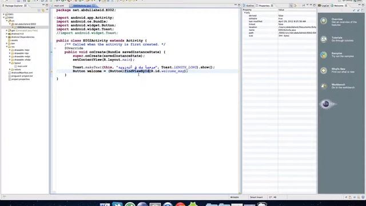Collapse the net.abdullaheid.E002 package
Viewport: 366px width, 206px height.
click(10, 24)
